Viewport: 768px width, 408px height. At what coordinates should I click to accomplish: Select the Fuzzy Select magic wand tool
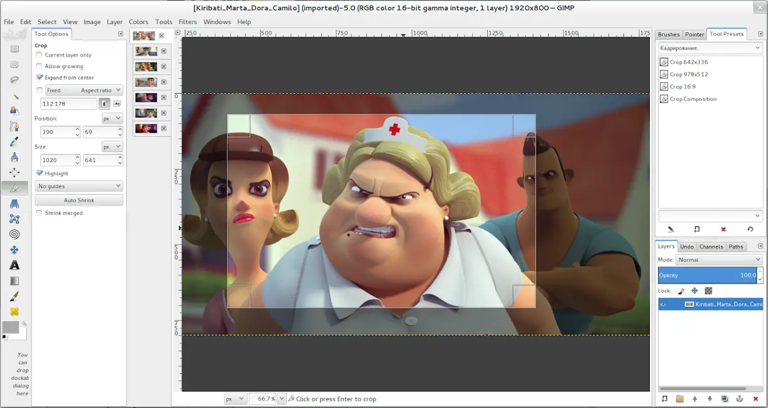click(x=14, y=96)
